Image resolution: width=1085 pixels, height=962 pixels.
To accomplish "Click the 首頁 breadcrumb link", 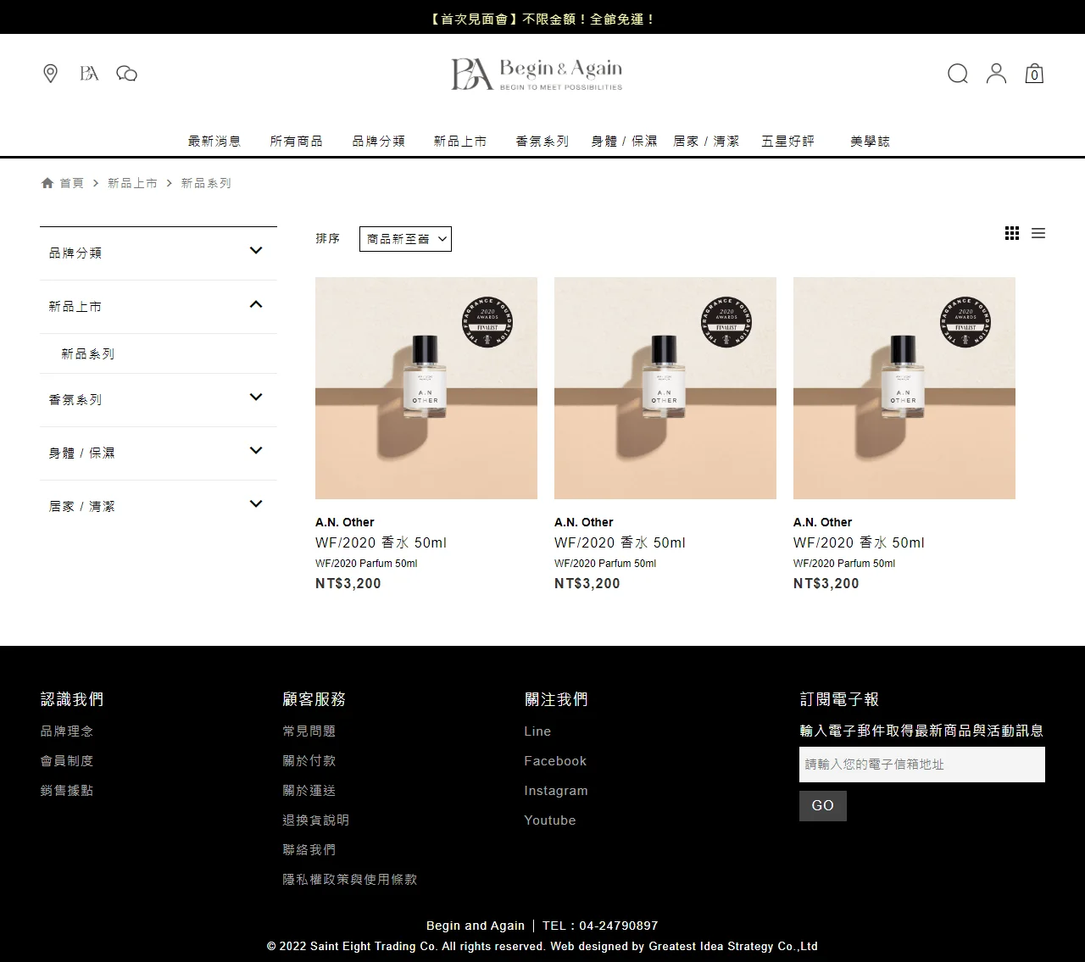I will point(71,183).
